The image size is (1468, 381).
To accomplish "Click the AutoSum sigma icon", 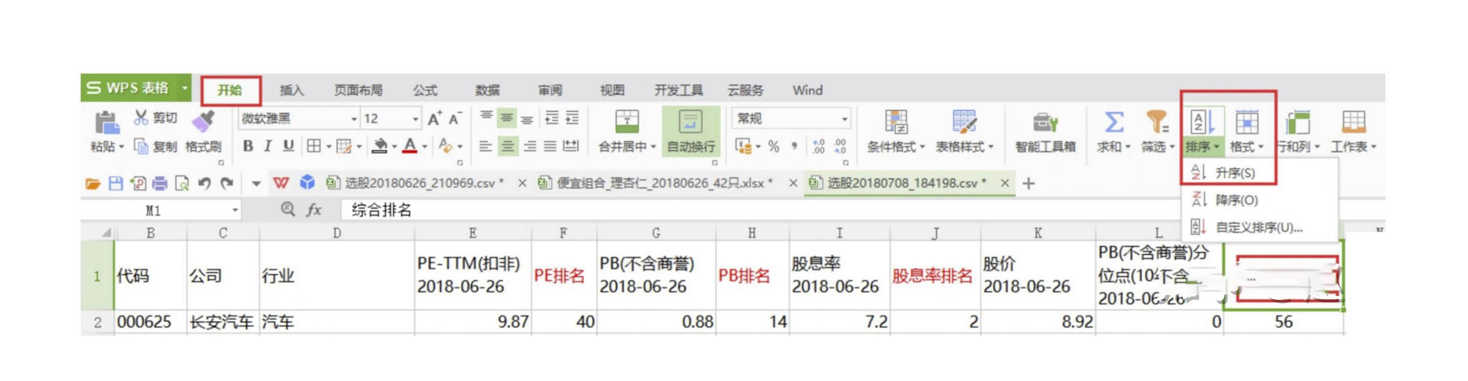I will click(1113, 123).
